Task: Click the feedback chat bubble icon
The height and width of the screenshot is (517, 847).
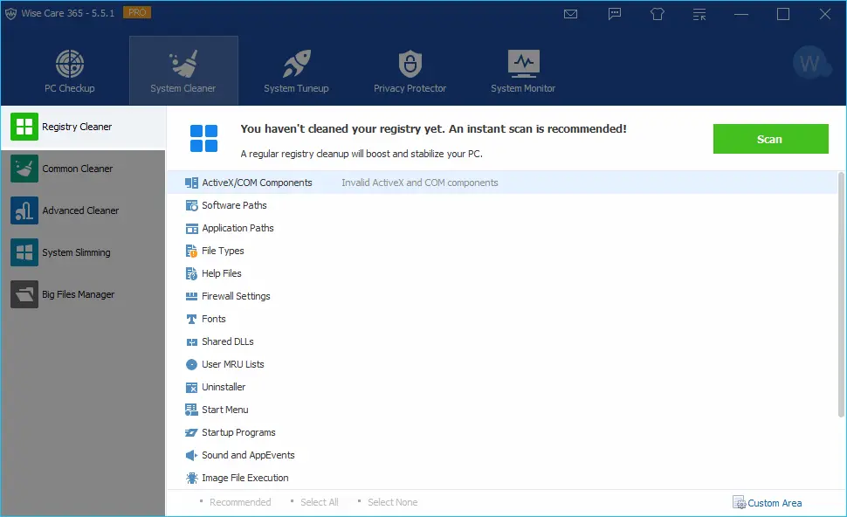Action: 614,14
